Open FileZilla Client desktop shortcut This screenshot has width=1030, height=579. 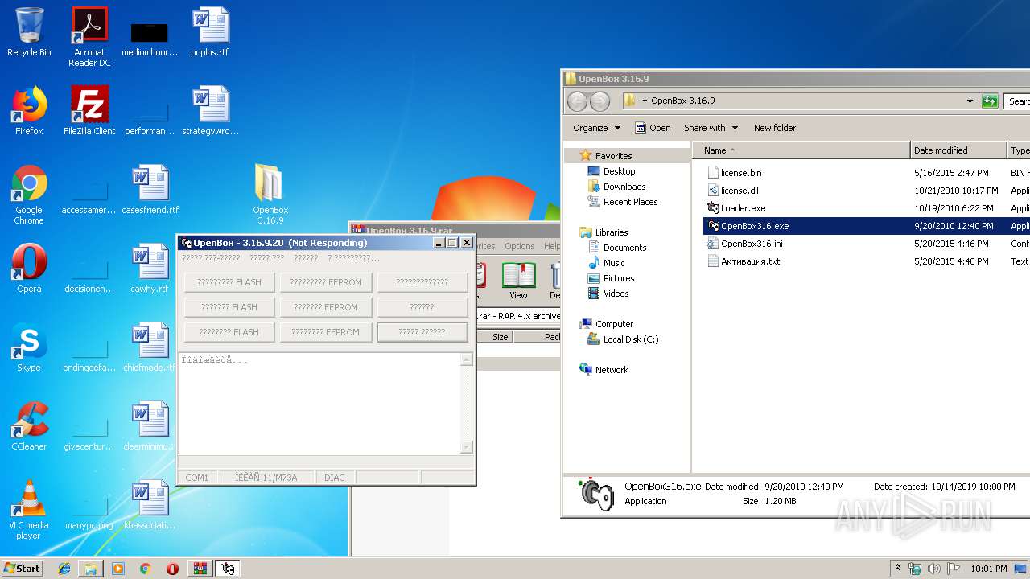tap(89, 111)
